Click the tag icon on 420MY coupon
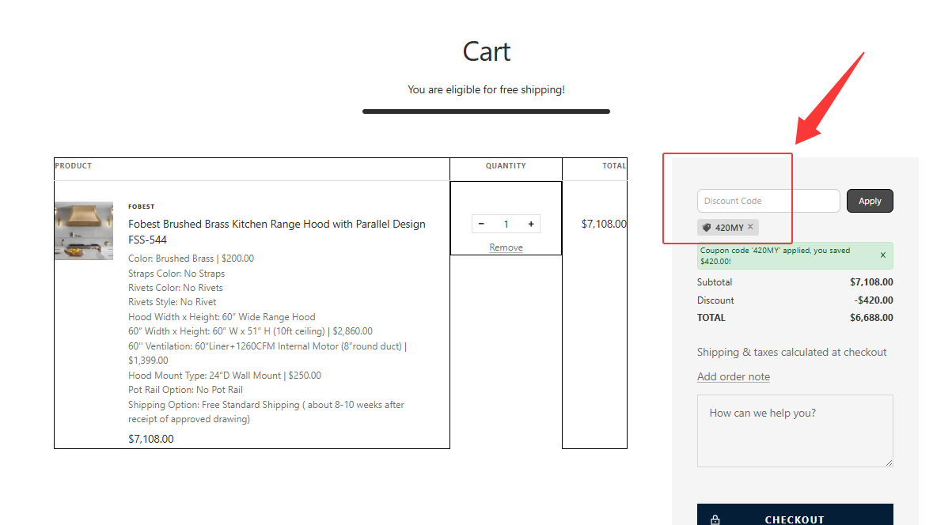Image resolution: width=952 pixels, height=525 pixels. [706, 227]
